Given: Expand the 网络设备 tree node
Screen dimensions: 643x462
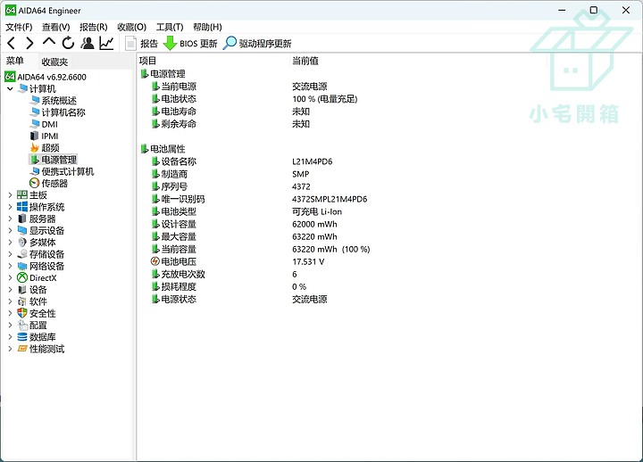Looking at the screenshot, I should pyautogui.click(x=10, y=266).
